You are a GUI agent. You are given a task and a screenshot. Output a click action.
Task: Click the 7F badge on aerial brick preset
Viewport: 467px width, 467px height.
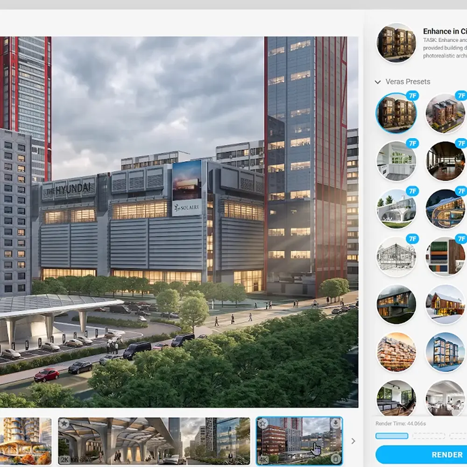pyautogui.click(x=461, y=96)
